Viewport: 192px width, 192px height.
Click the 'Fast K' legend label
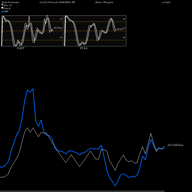(x=7, y=8)
